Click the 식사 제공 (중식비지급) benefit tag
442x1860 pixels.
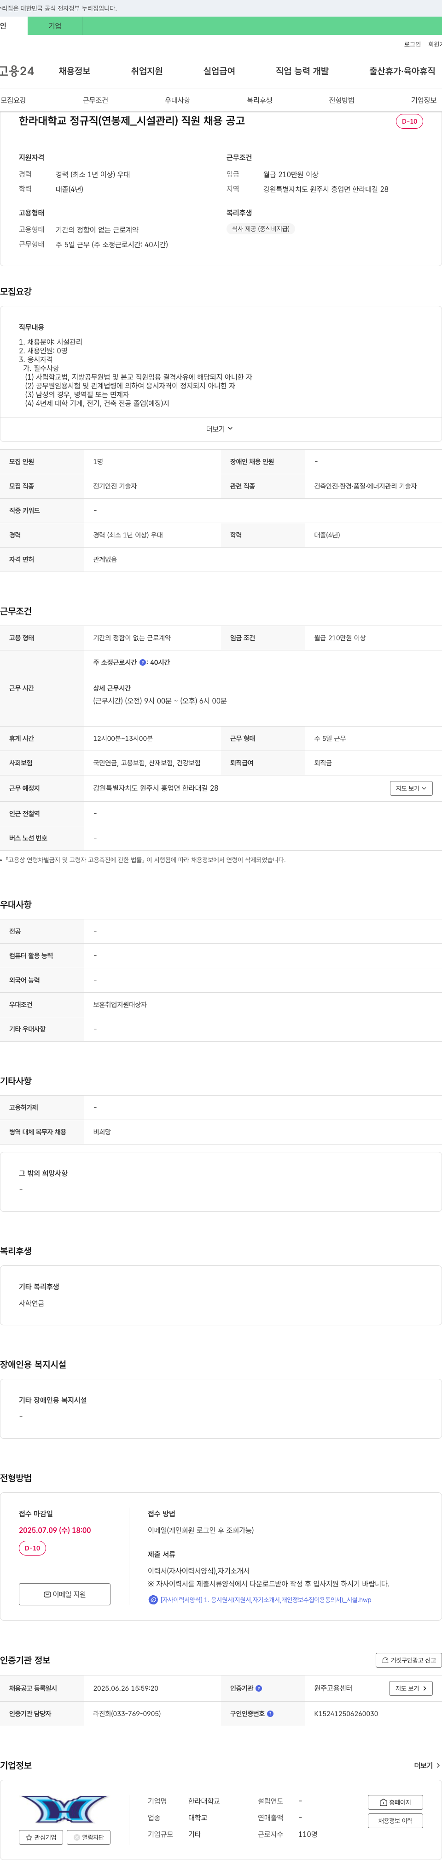pyautogui.click(x=260, y=229)
